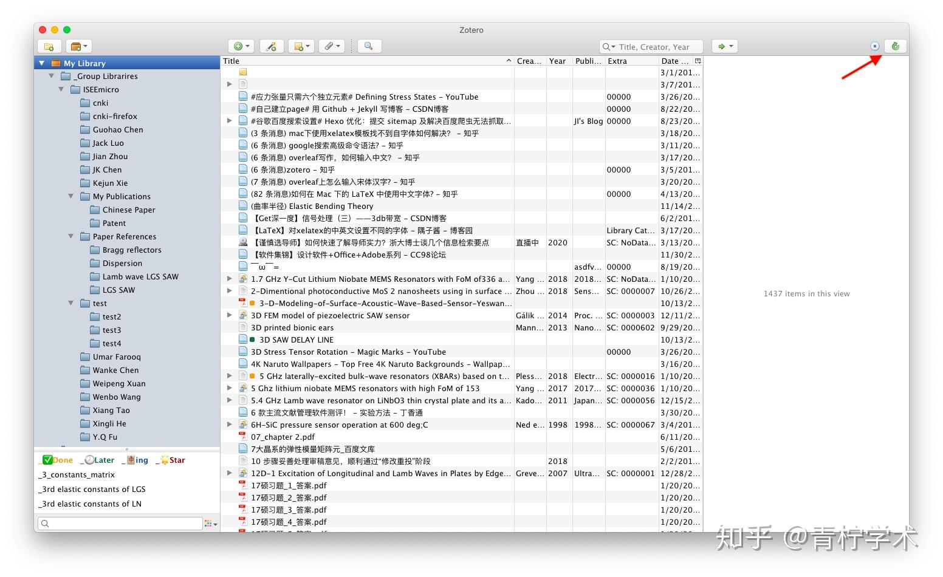This screenshot has height=577, width=943.
Task: Open the New Item dropdown button
Action: coord(241,46)
